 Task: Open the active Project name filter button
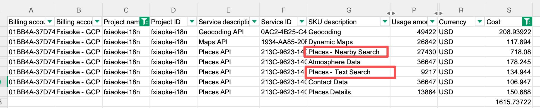pos(144,21)
